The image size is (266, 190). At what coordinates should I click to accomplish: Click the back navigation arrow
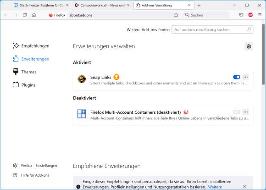click(x=6, y=15)
